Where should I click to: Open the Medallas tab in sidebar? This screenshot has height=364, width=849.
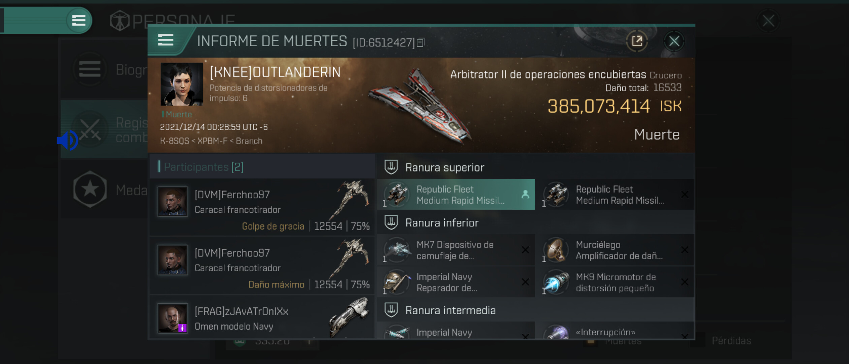click(104, 190)
